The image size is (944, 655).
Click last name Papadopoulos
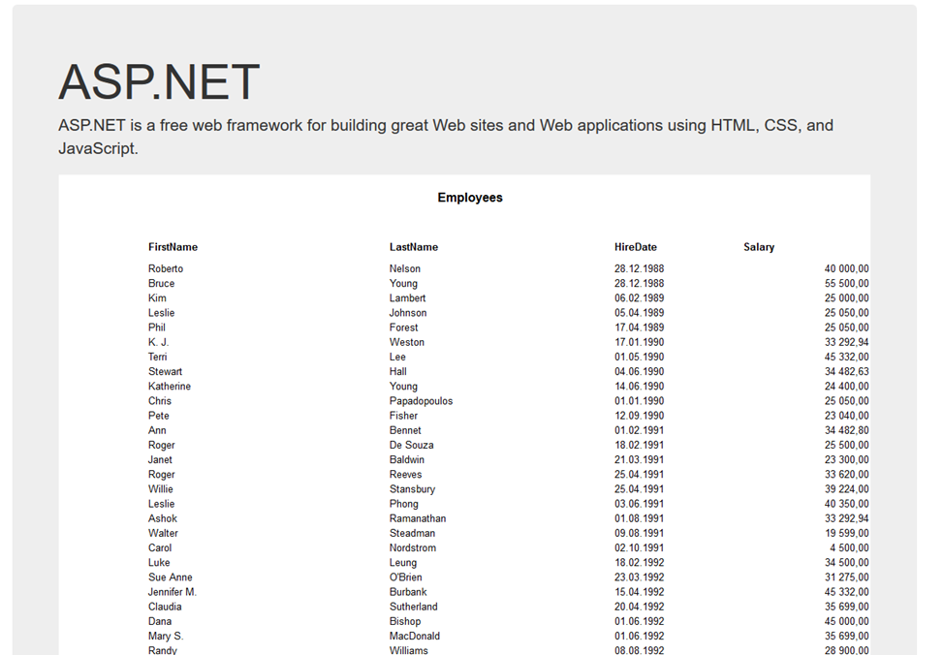coord(421,401)
